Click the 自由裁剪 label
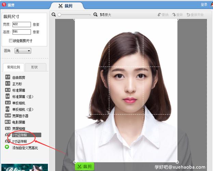 [x=19, y=78]
